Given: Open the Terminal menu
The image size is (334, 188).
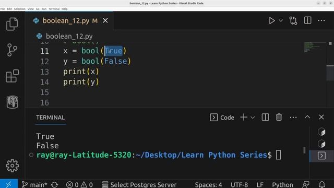Looking at the screenshot, I should 54,9.
